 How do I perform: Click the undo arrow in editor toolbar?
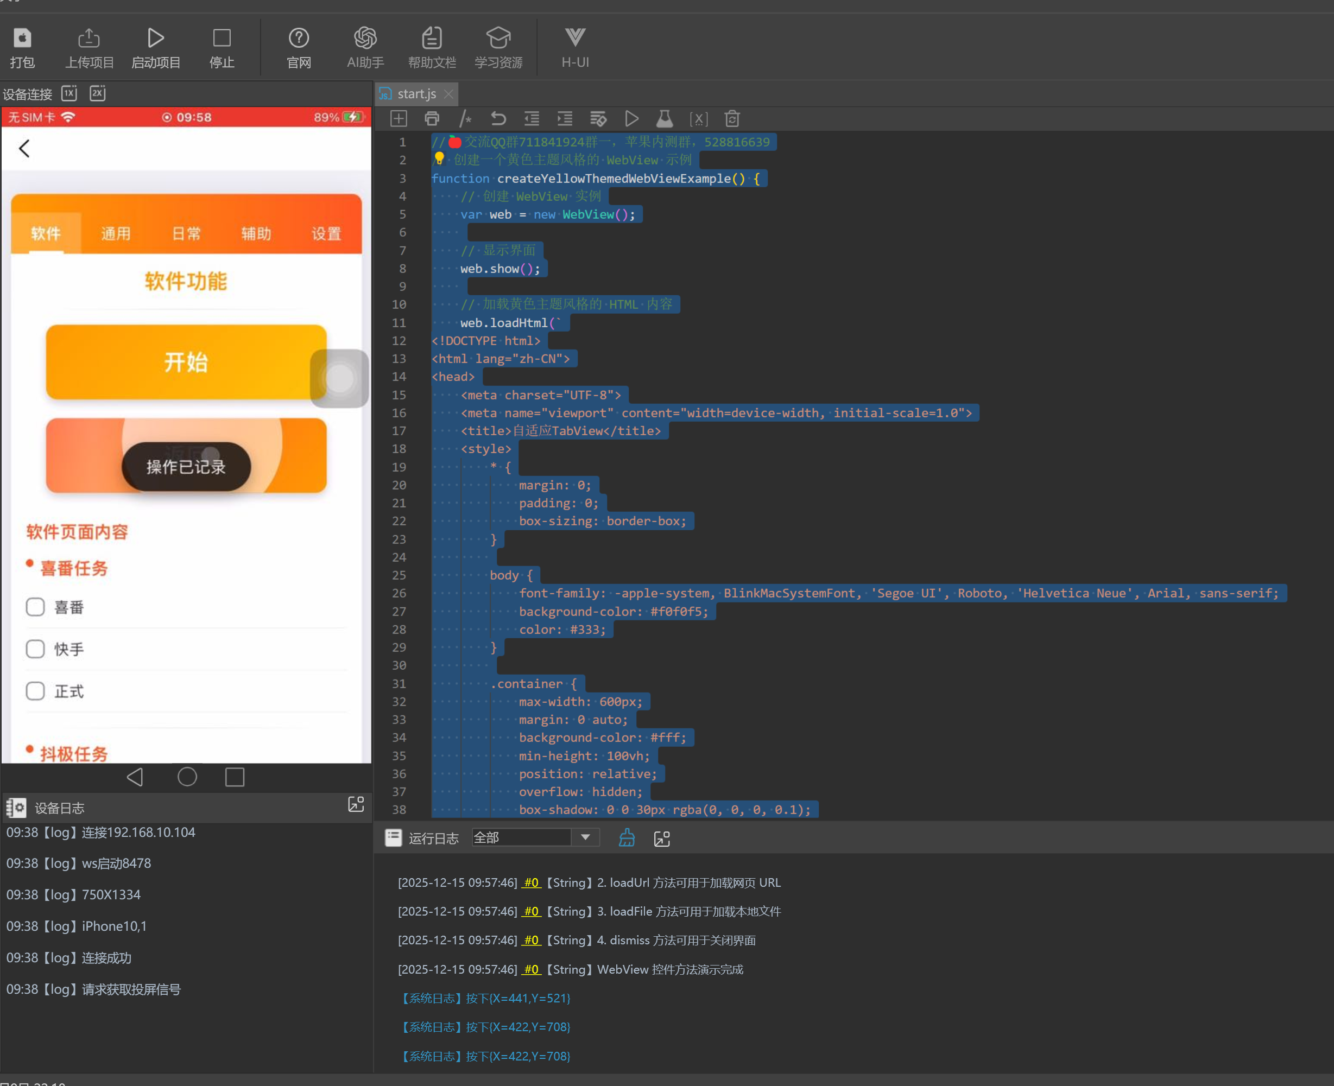point(498,119)
